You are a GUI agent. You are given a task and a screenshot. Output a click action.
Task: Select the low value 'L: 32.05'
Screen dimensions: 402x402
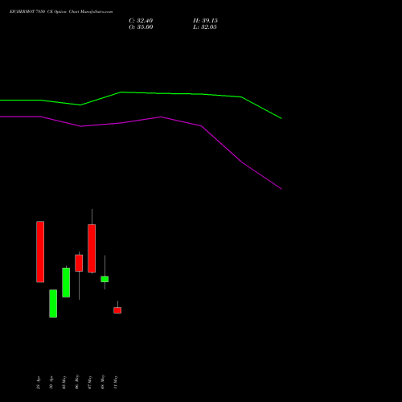(x=205, y=27)
